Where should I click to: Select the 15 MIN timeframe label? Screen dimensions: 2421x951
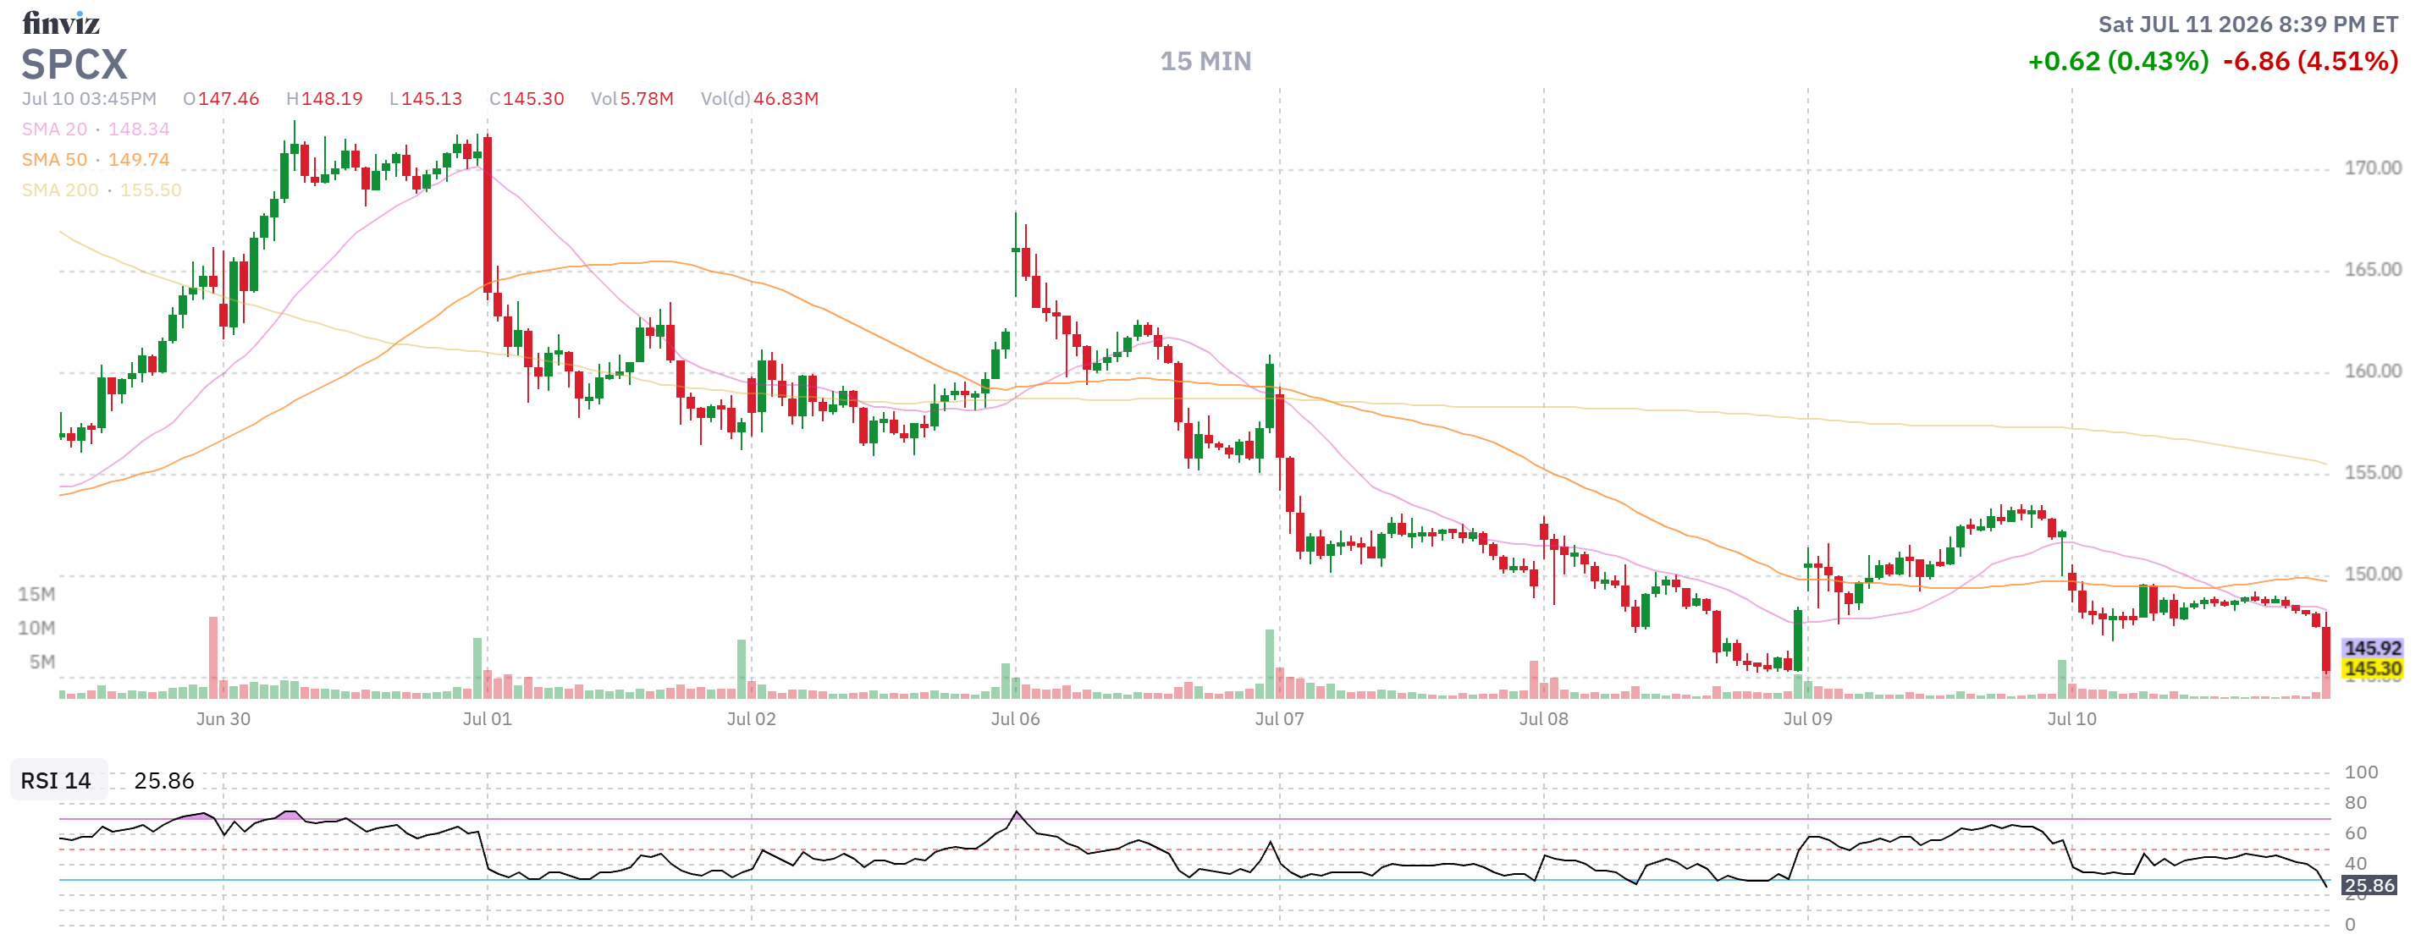click(x=1205, y=61)
